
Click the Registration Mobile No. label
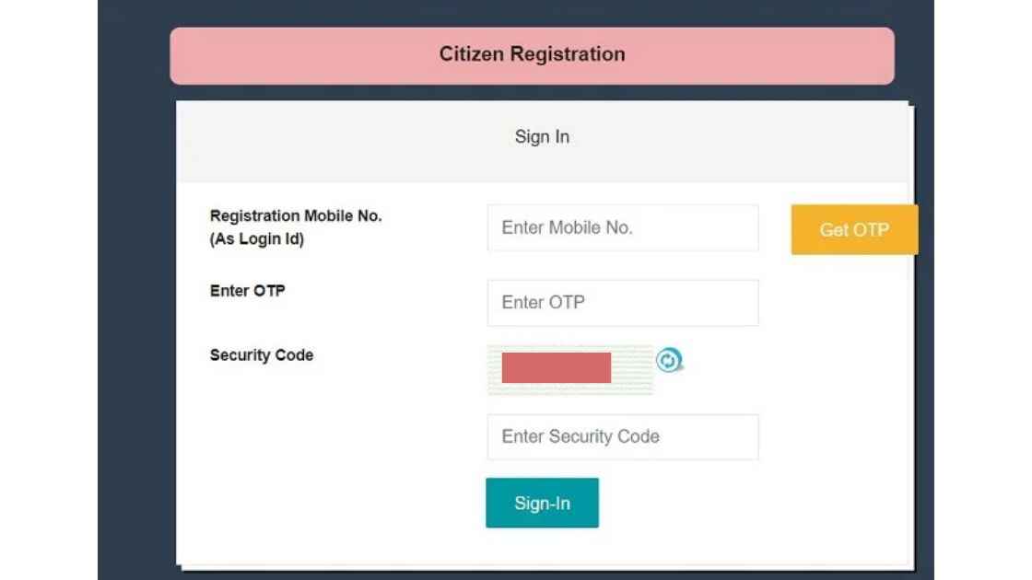coord(295,226)
